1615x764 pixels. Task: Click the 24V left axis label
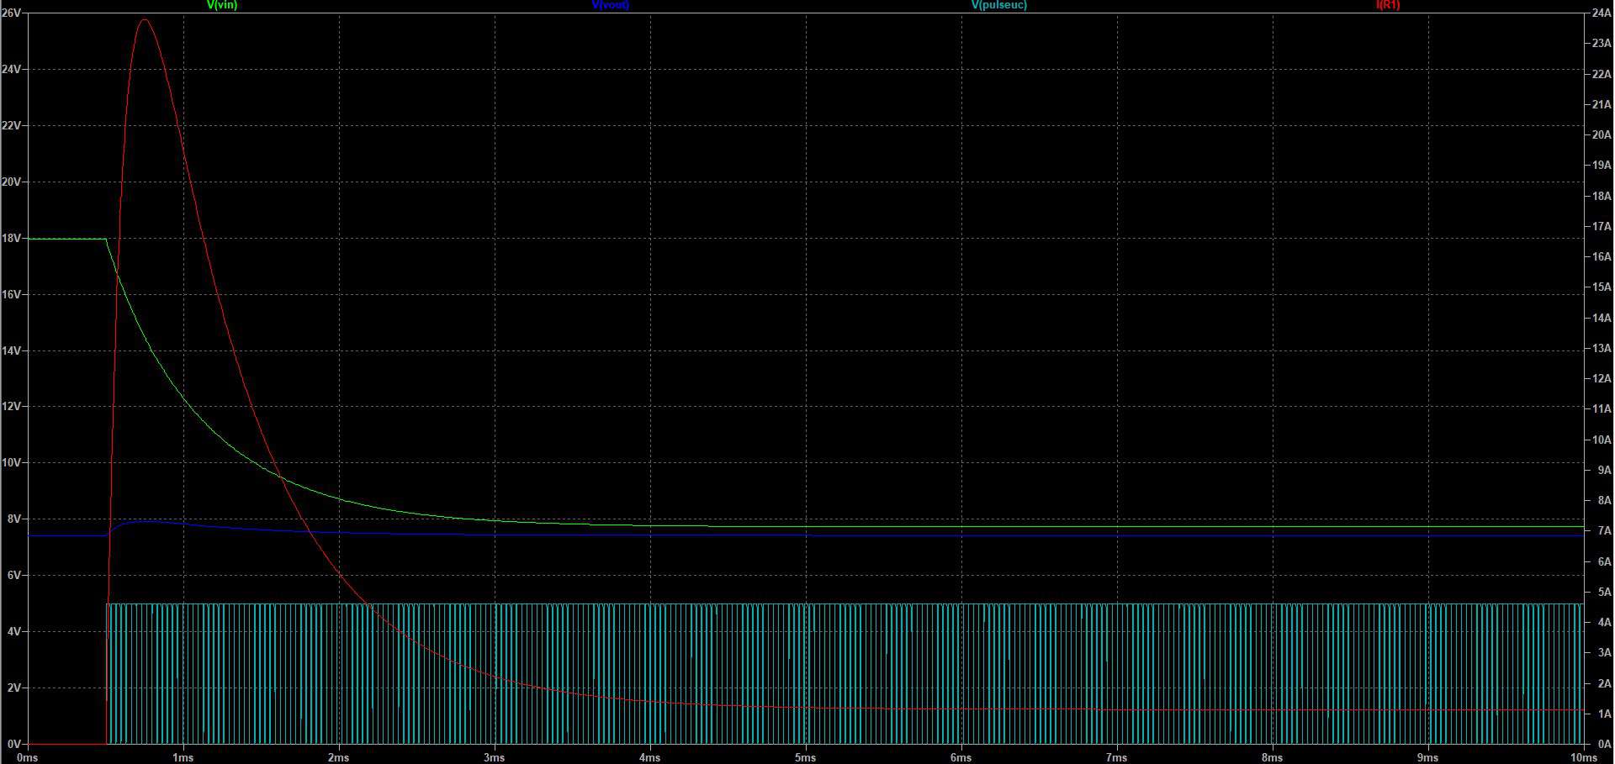coord(11,69)
